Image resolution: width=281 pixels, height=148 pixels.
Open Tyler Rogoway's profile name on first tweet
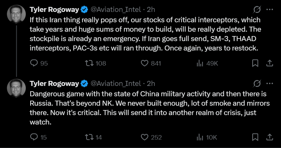tap(54, 10)
